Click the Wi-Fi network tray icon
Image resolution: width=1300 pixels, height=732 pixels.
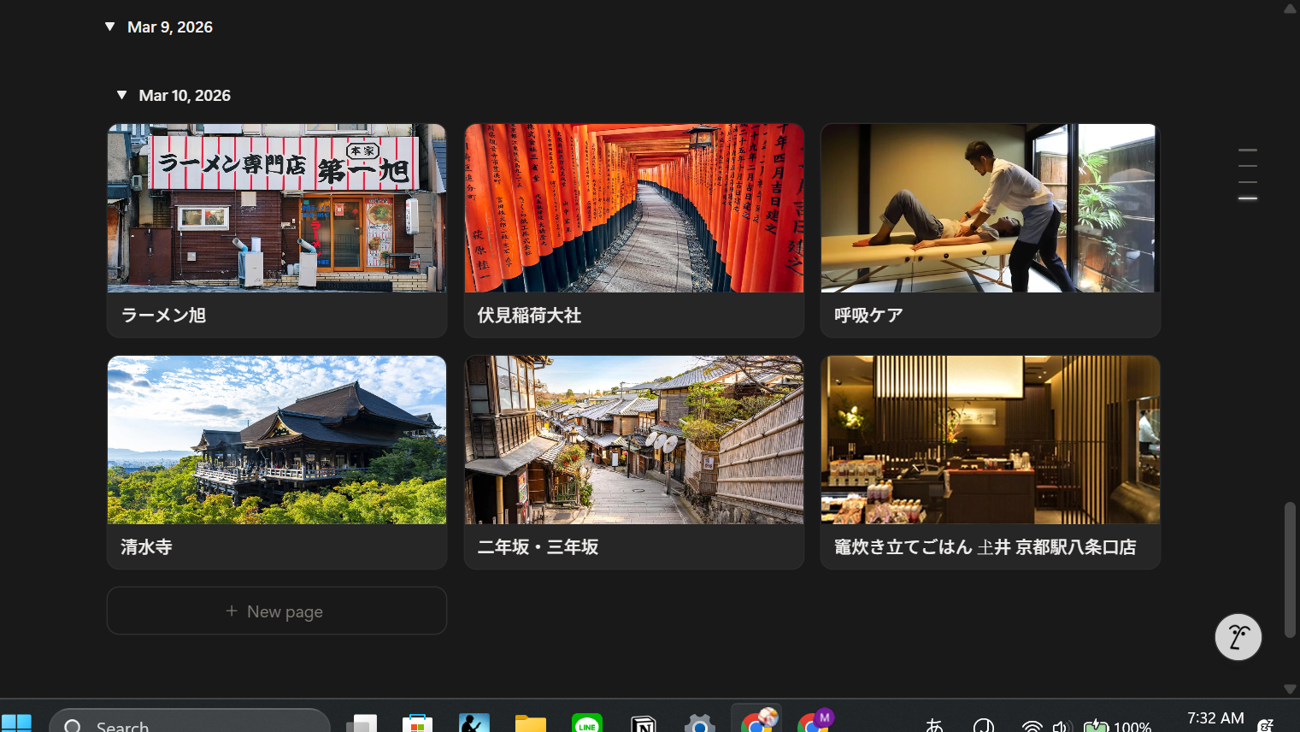(x=1032, y=726)
